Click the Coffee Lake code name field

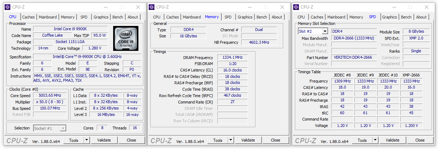pyautogui.click(x=52, y=35)
